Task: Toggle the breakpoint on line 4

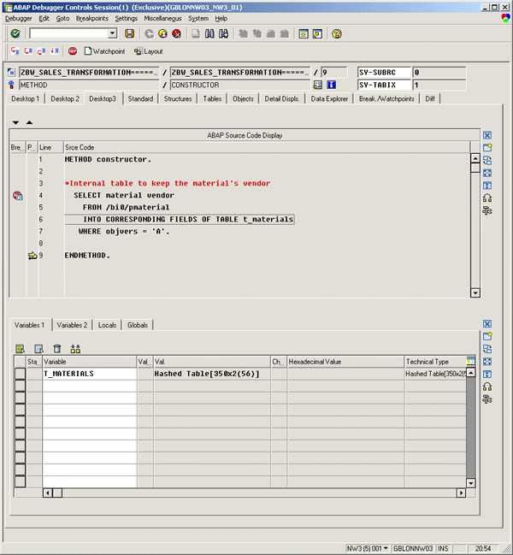Action: [17, 196]
